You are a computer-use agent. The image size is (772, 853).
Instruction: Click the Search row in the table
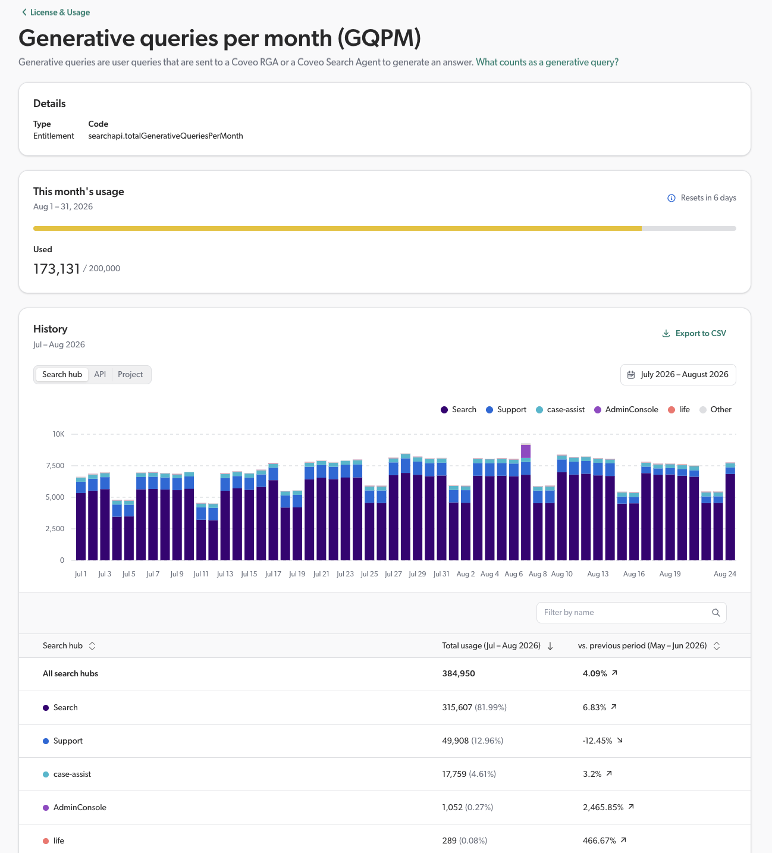(x=385, y=708)
